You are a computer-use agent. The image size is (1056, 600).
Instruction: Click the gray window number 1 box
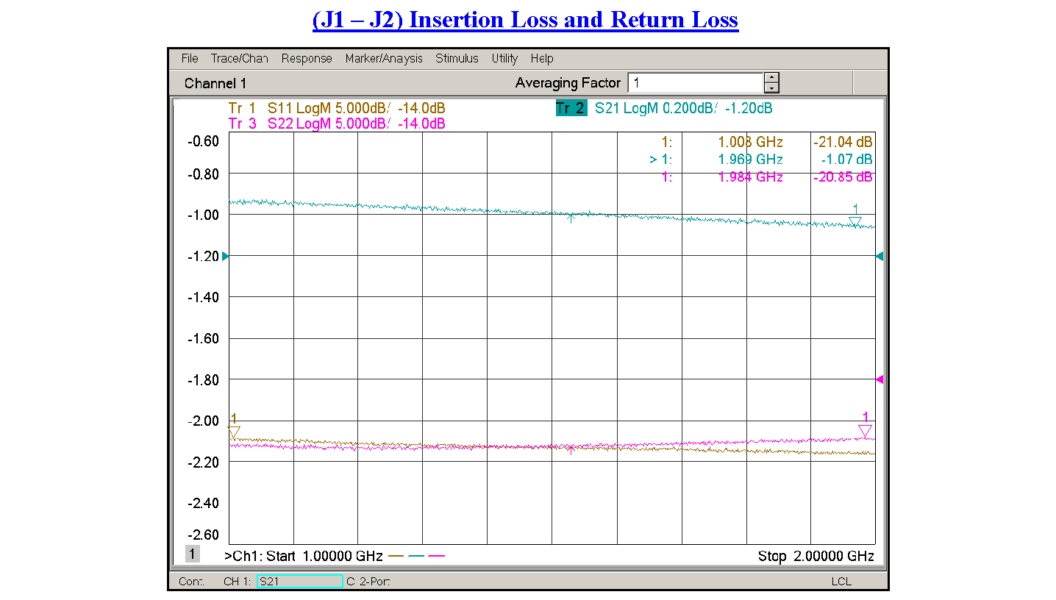pyautogui.click(x=192, y=554)
